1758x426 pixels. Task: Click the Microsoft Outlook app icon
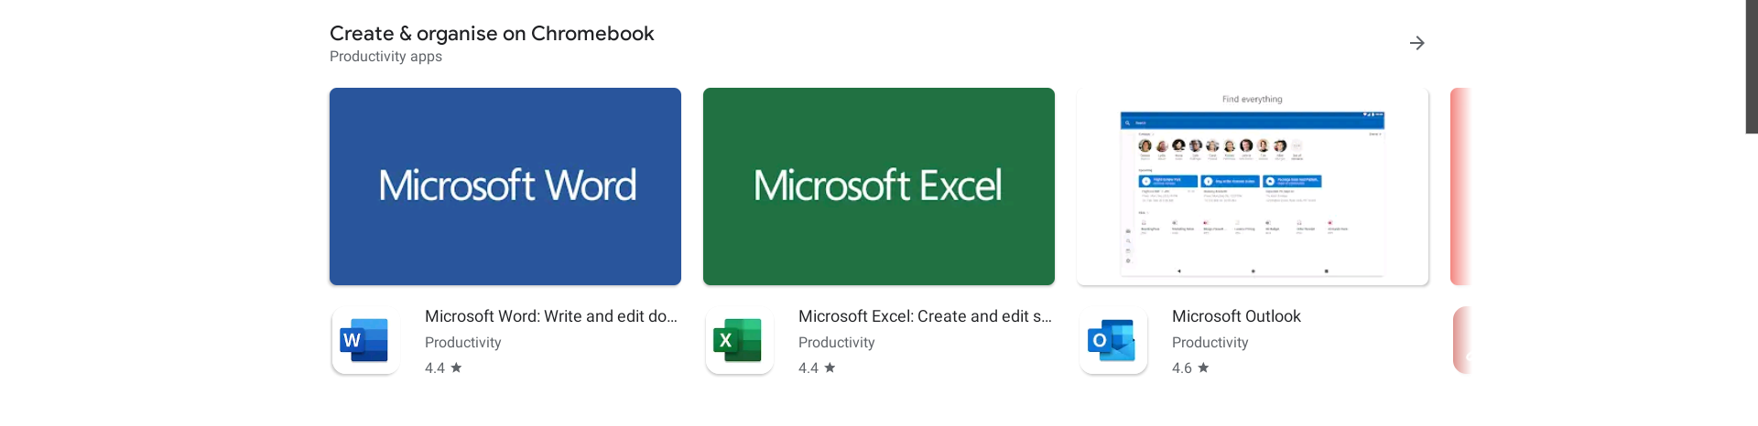(x=1112, y=341)
